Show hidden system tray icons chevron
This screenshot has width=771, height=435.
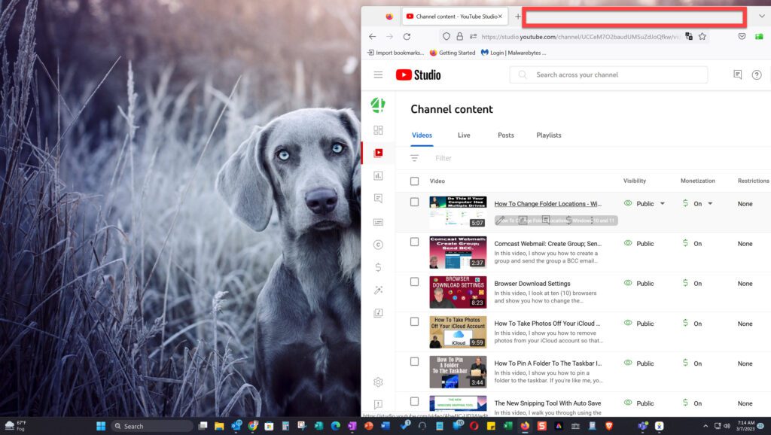pyautogui.click(x=705, y=426)
